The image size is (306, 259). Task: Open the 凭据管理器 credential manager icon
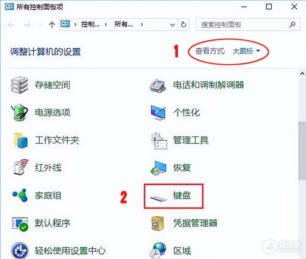[x=158, y=223]
